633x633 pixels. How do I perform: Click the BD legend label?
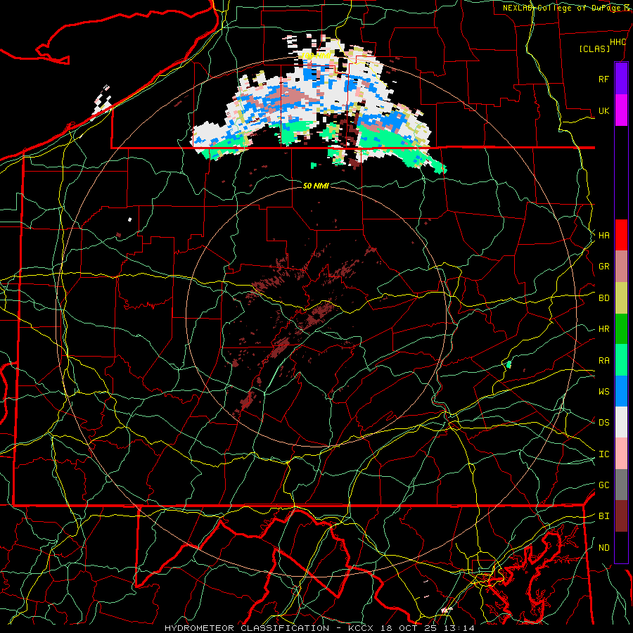click(x=603, y=298)
